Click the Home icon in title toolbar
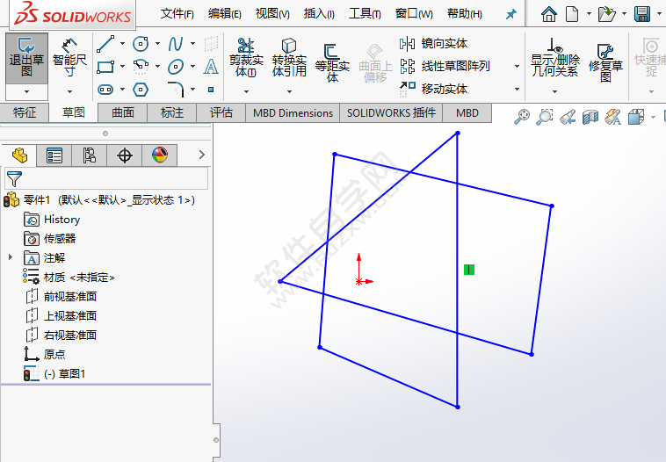Image resolution: width=666 pixels, height=462 pixels. click(x=549, y=14)
